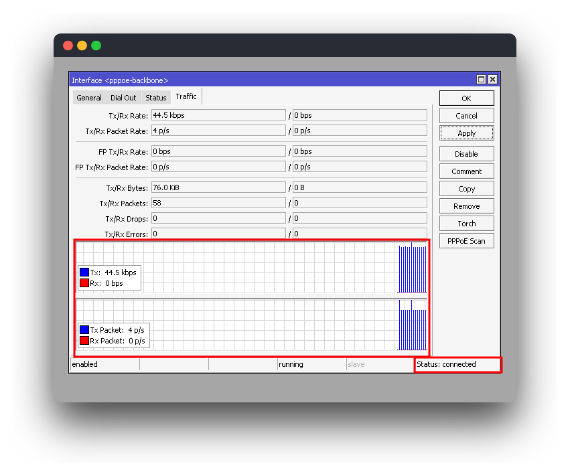570x476 pixels.
Task: Apply the interface changes
Action: coord(466,133)
